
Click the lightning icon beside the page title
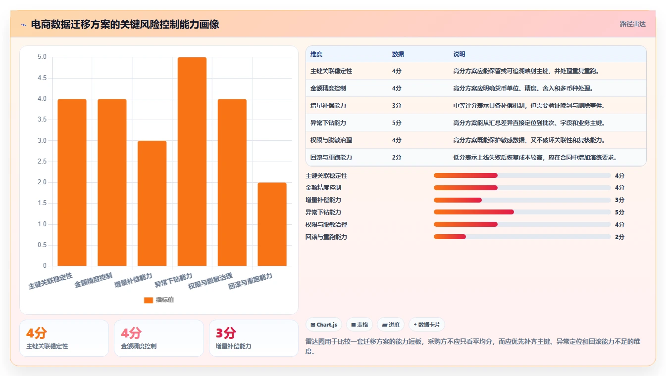click(23, 24)
